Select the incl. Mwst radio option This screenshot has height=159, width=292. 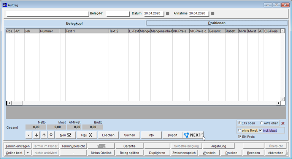pos(260,131)
